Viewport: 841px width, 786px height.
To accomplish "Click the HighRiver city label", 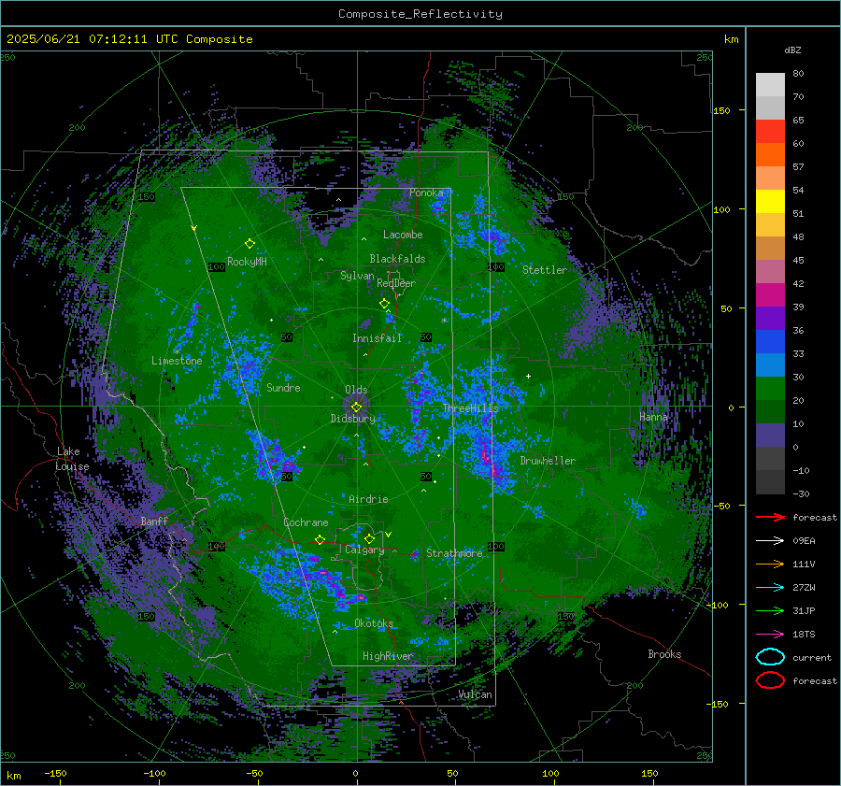I will [388, 656].
